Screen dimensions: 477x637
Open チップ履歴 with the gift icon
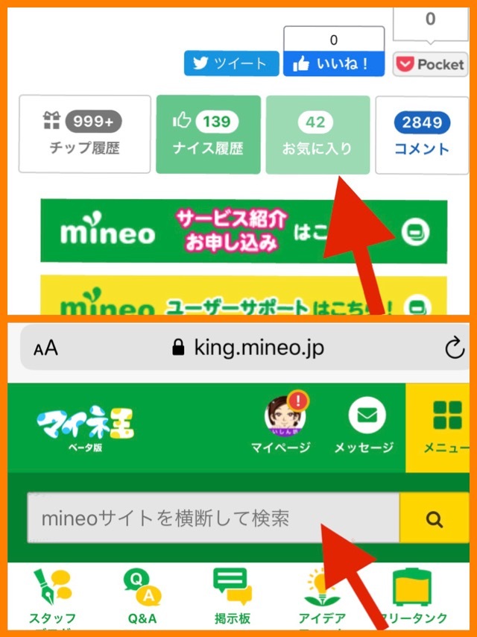click(84, 134)
